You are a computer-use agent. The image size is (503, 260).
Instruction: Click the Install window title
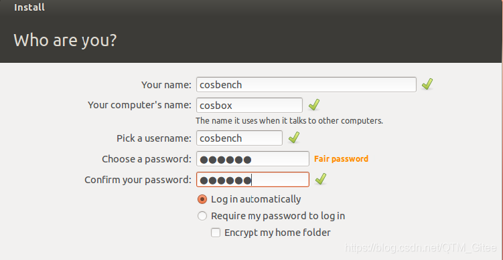coord(29,7)
